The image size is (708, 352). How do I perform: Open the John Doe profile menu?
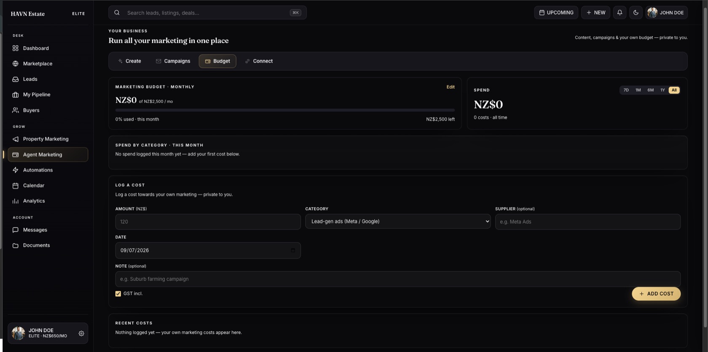(x=666, y=13)
